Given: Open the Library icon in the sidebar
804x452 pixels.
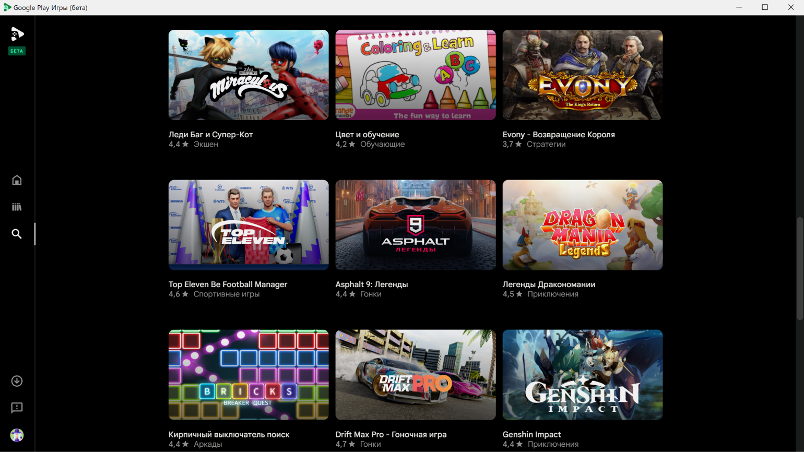Looking at the screenshot, I should click(x=17, y=207).
